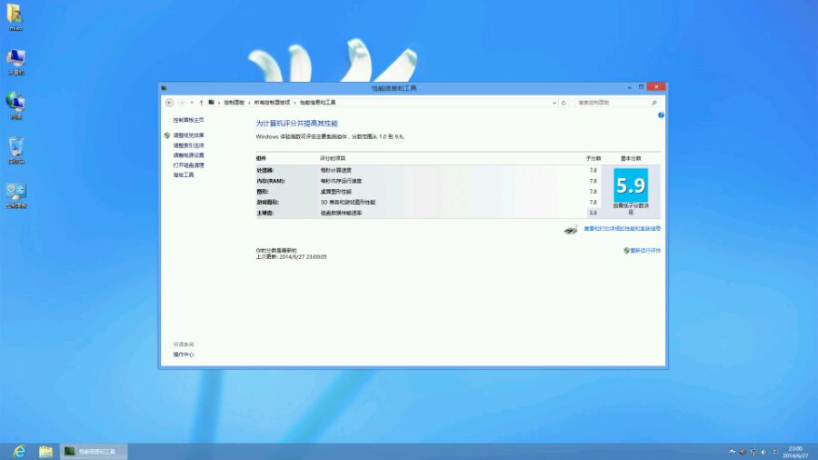The image size is (818, 460).
Task: Click the 子分数 column header
Action: [x=594, y=158]
